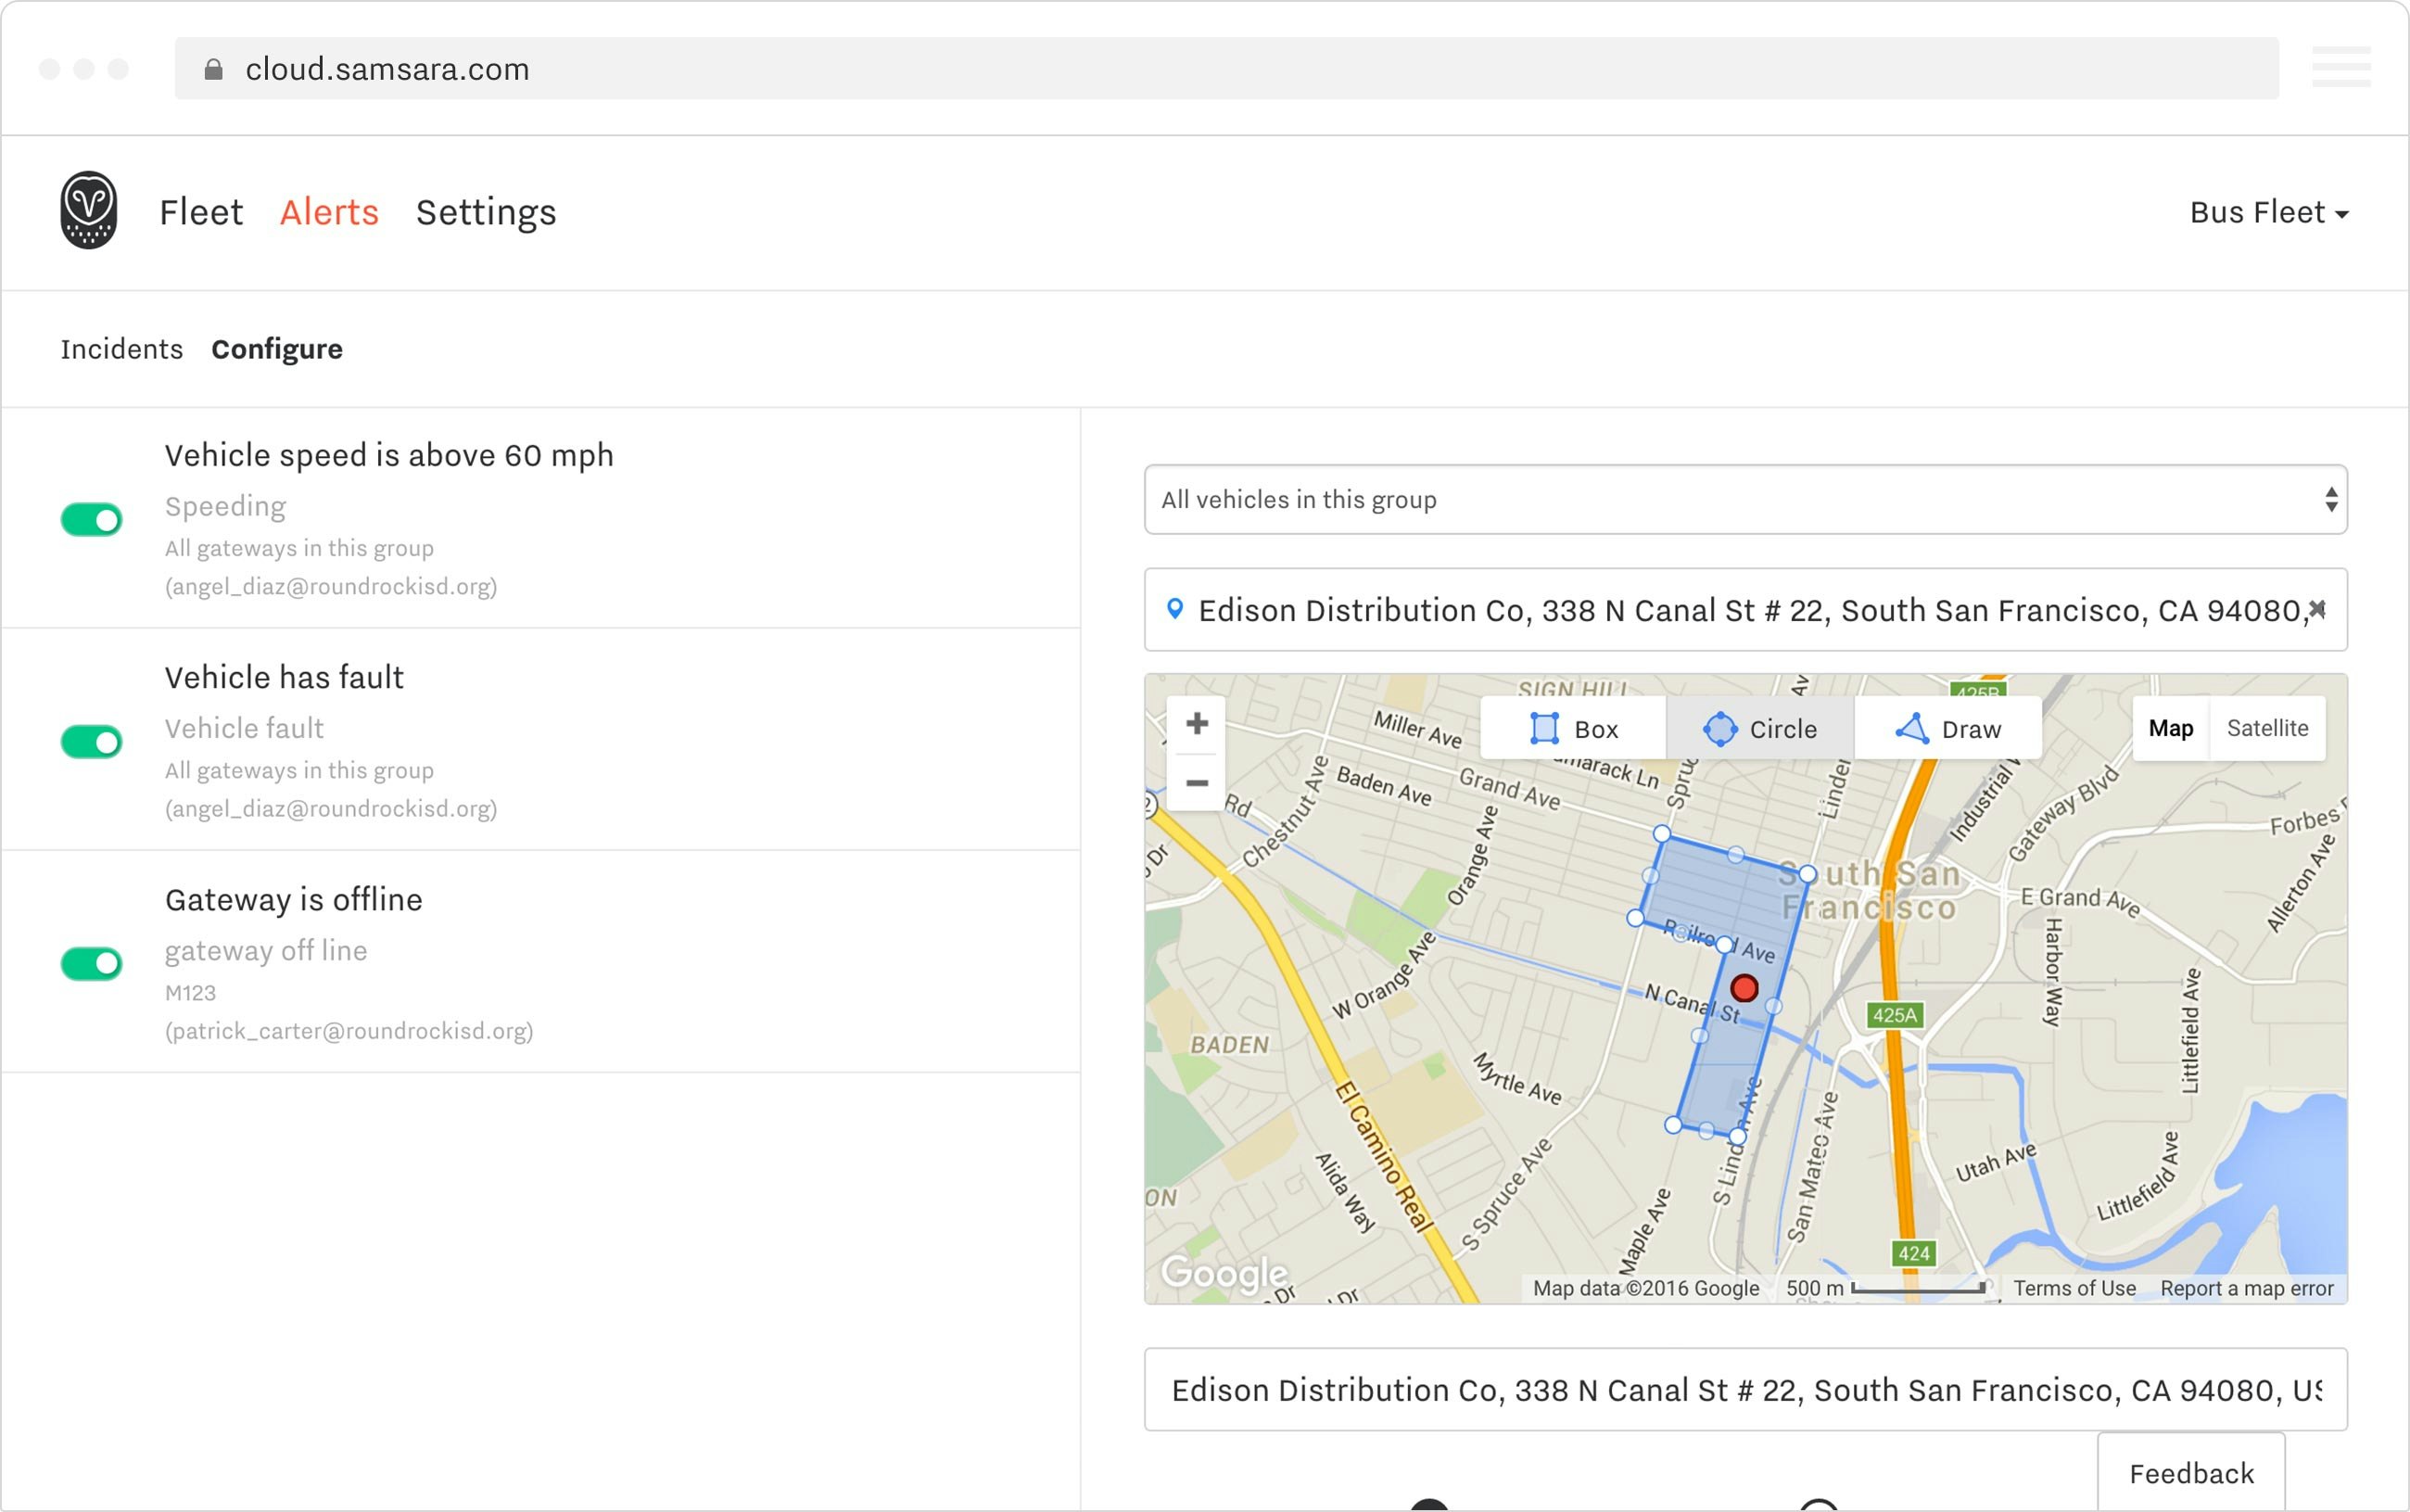Toggle off Gateway is offline alert
This screenshot has width=2410, height=1512.
tap(92, 964)
